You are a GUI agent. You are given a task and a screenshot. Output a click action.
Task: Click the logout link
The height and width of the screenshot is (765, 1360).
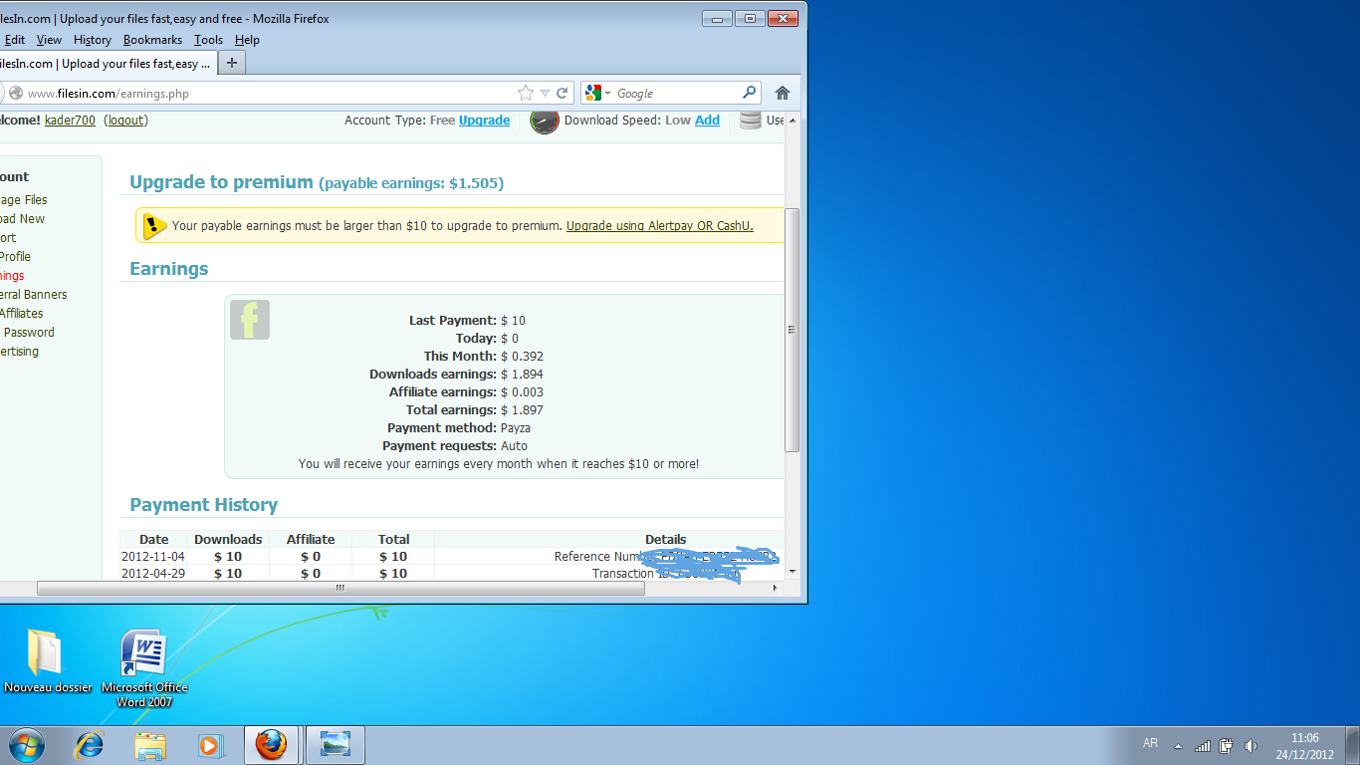(126, 120)
